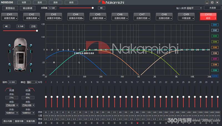Viewport: 222px width, 126px height.
Task: Toggle CH10 curve visibility in graph legend
Action: pyautogui.click(x=215, y=76)
